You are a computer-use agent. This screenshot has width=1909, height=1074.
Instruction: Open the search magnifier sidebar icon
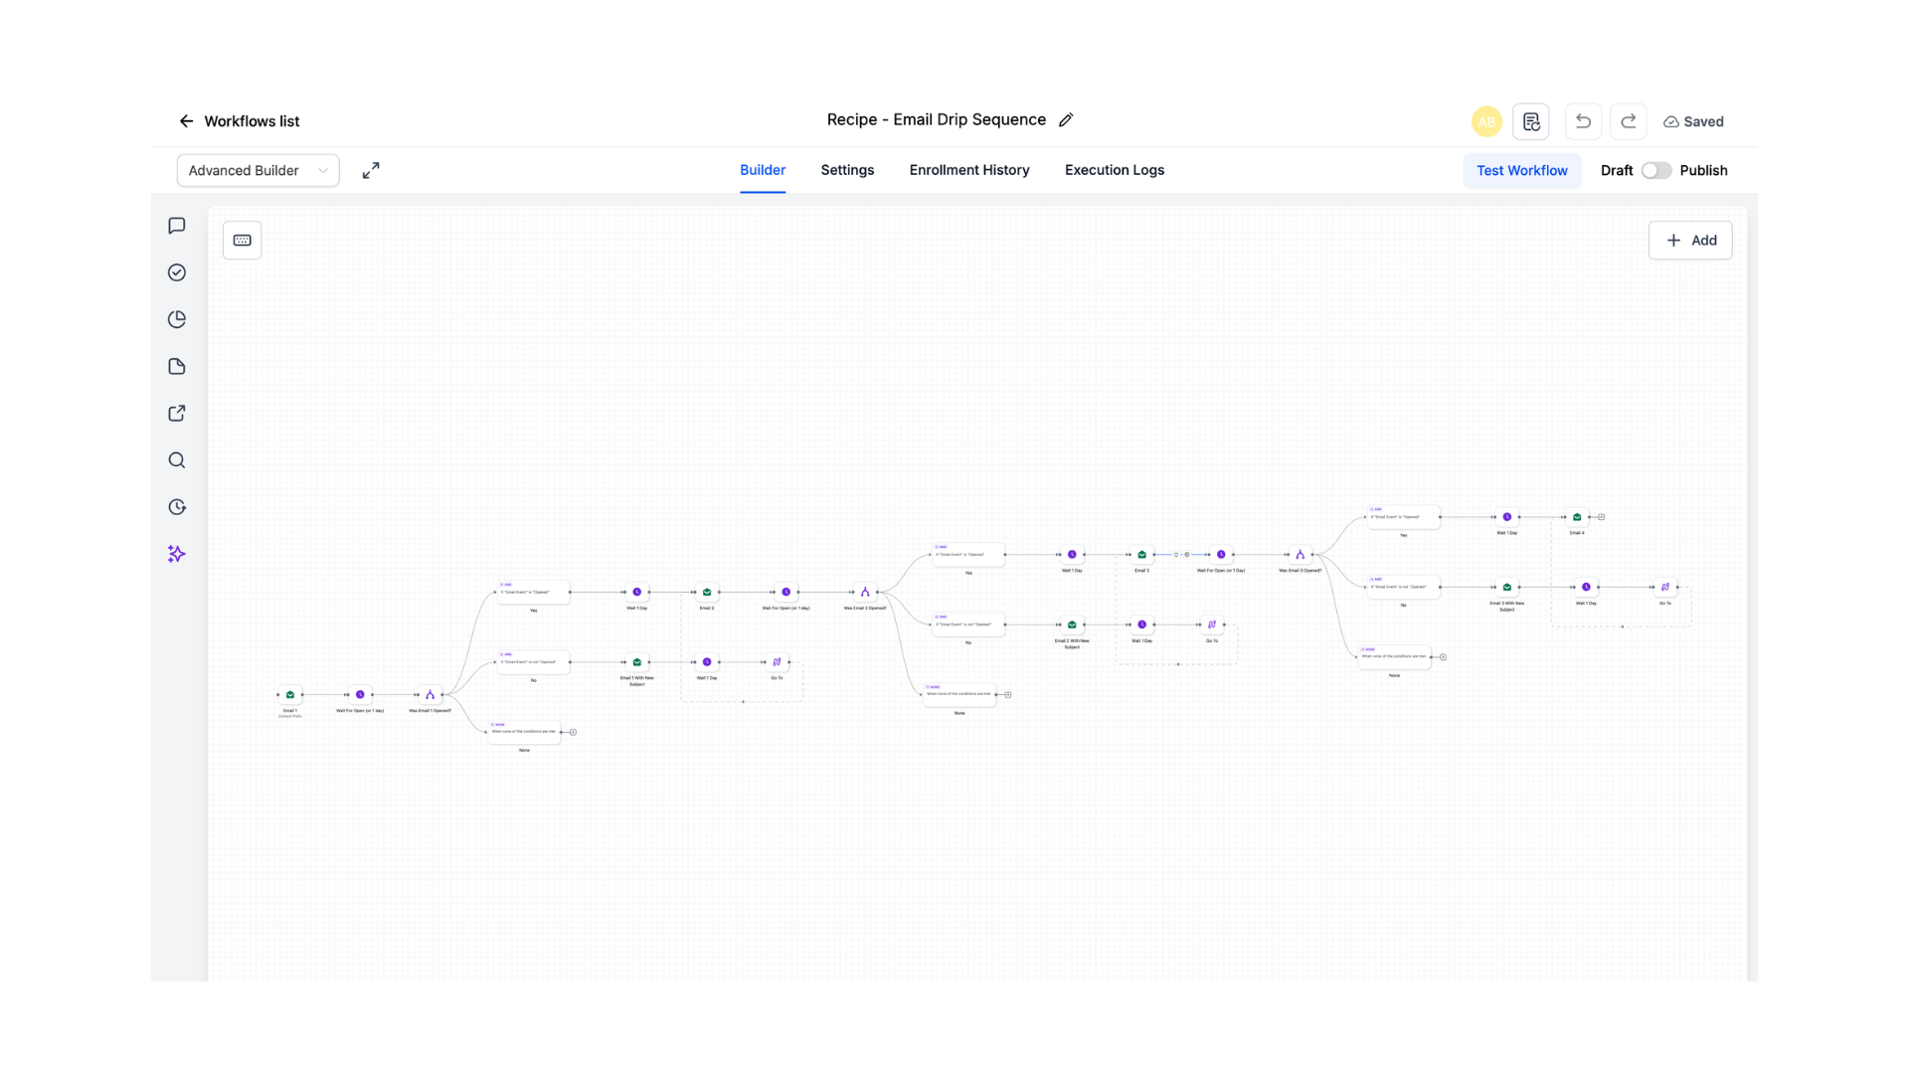click(x=177, y=460)
